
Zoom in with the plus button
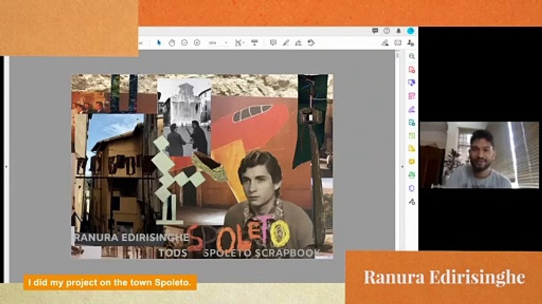click(197, 43)
